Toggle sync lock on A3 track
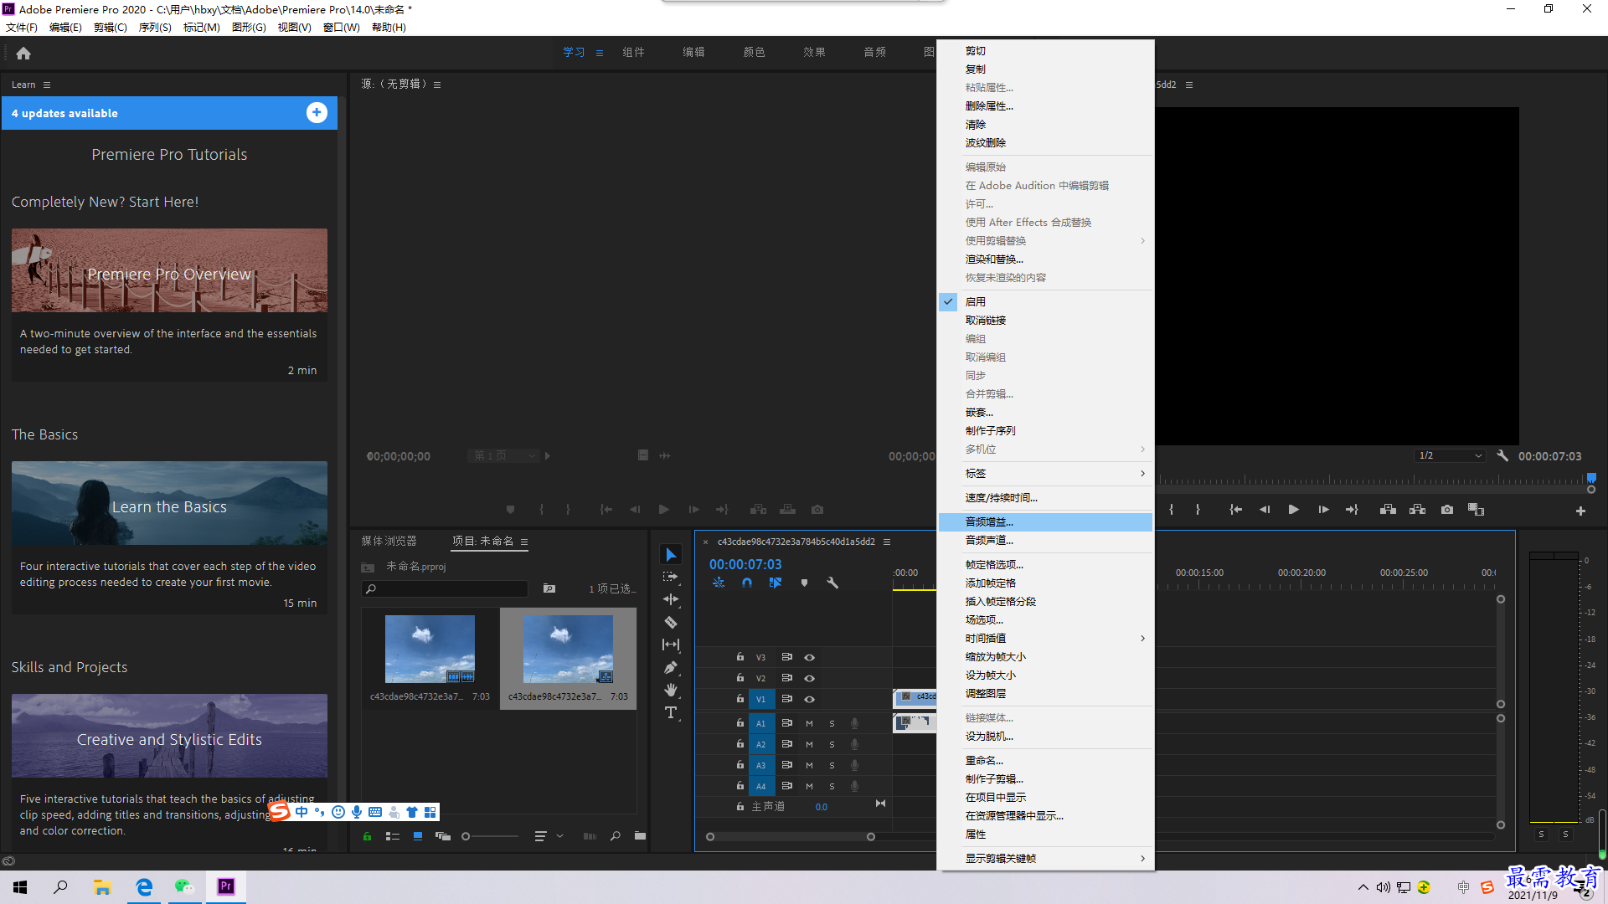1608x904 pixels. click(786, 765)
